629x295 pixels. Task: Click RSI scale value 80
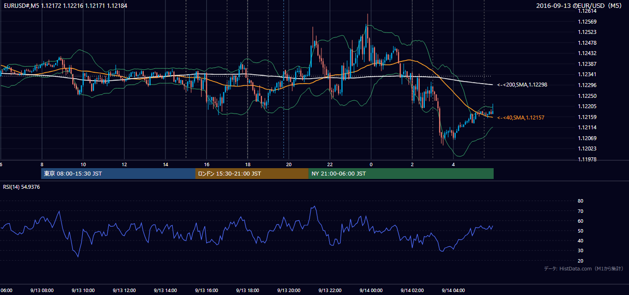coord(581,201)
